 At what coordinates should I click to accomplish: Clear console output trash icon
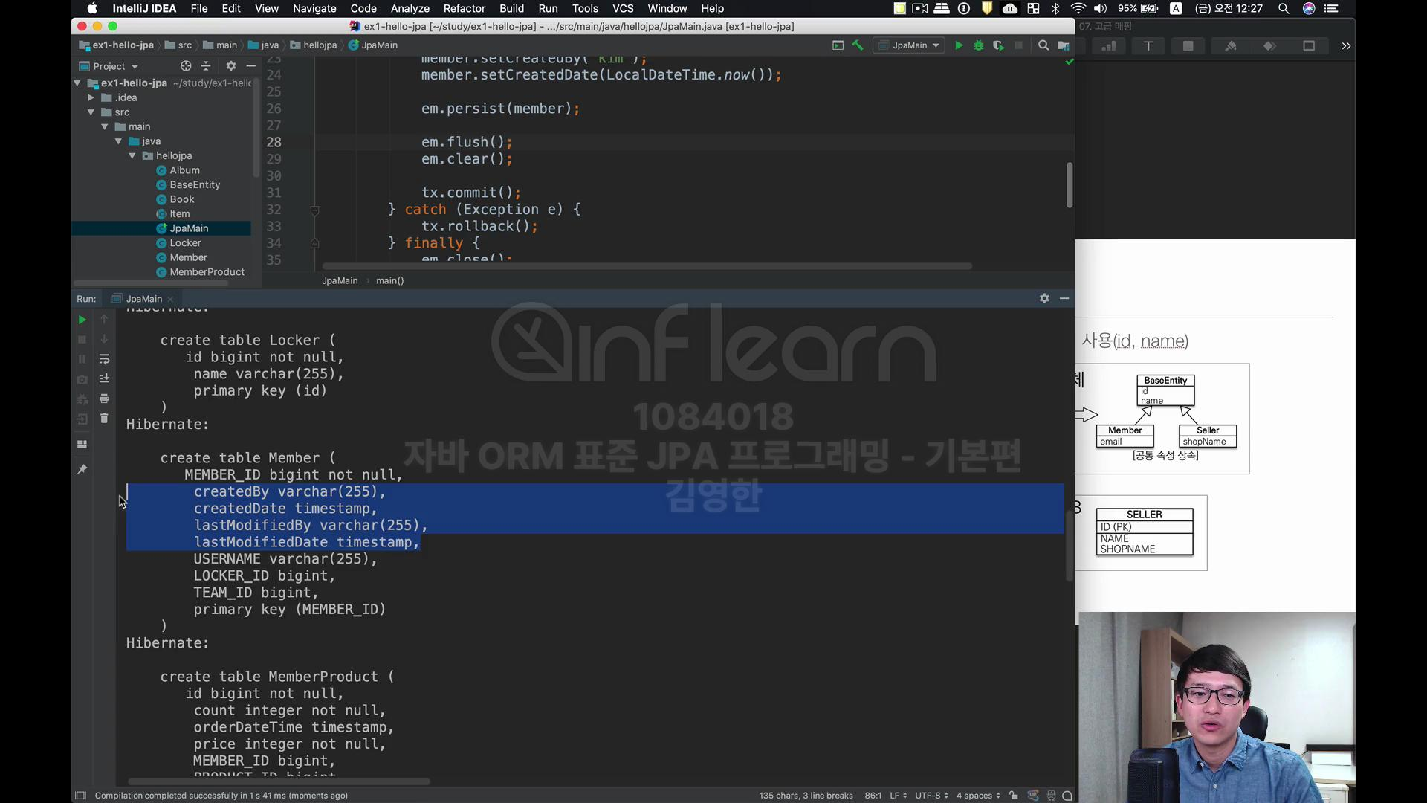(x=104, y=419)
